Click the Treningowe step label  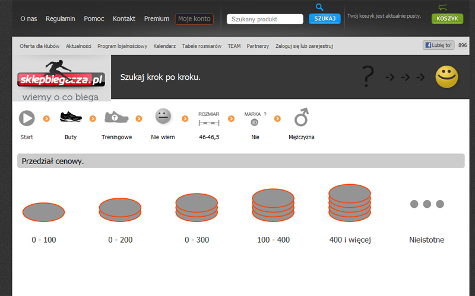116,137
